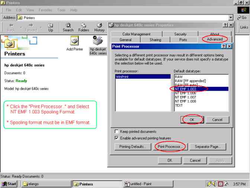Click the Separator Page button
250x188 pixels.
208,147
